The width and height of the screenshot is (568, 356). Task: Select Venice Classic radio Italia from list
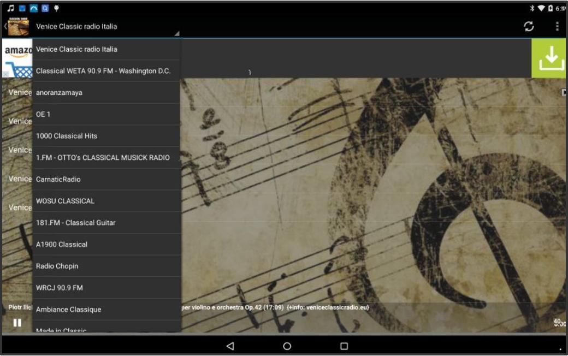coord(106,49)
